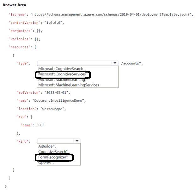Pick the Microsoft.MachineLearning list entry

click(61, 80)
